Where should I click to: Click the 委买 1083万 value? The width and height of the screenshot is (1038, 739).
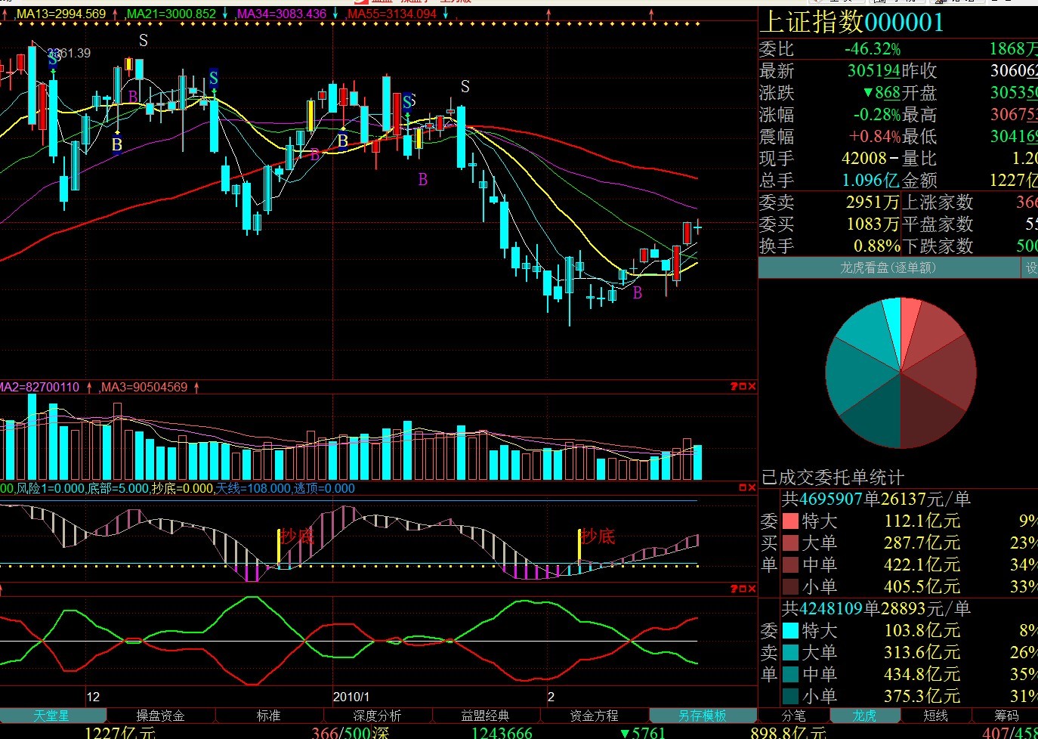click(x=873, y=224)
